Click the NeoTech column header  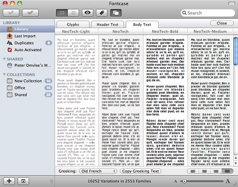(121, 32)
